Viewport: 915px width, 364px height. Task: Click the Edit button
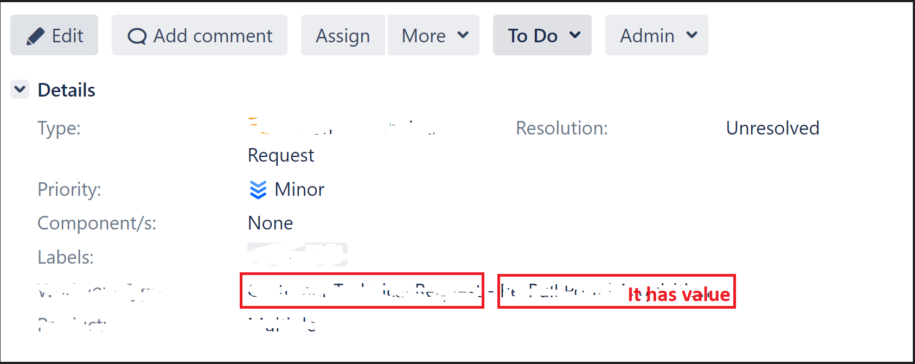click(54, 35)
